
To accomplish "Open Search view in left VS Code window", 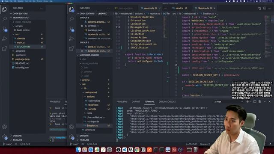I will coord(5,19).
